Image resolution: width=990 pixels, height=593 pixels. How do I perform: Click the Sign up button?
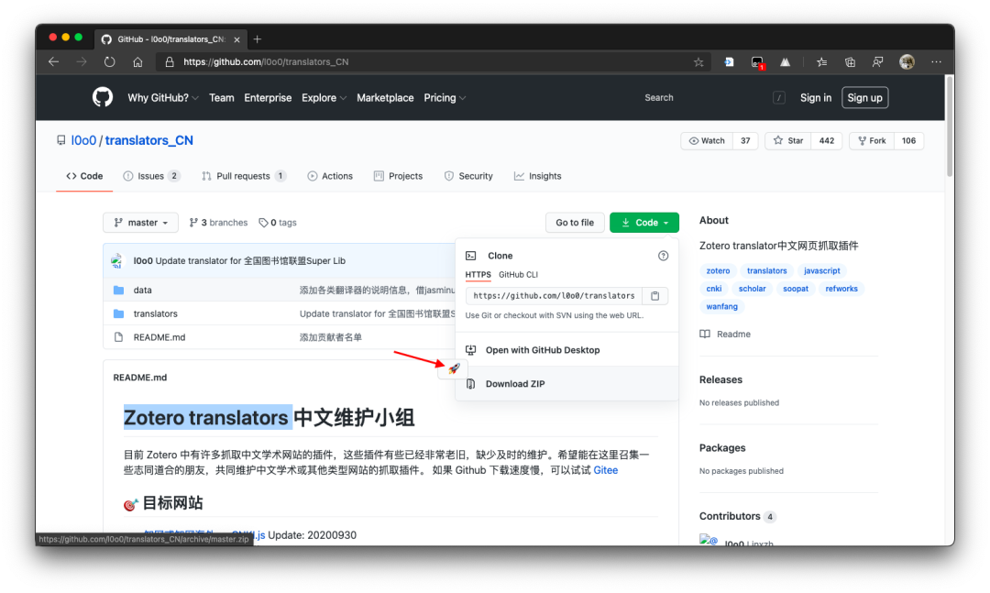[x=865, y=98]
